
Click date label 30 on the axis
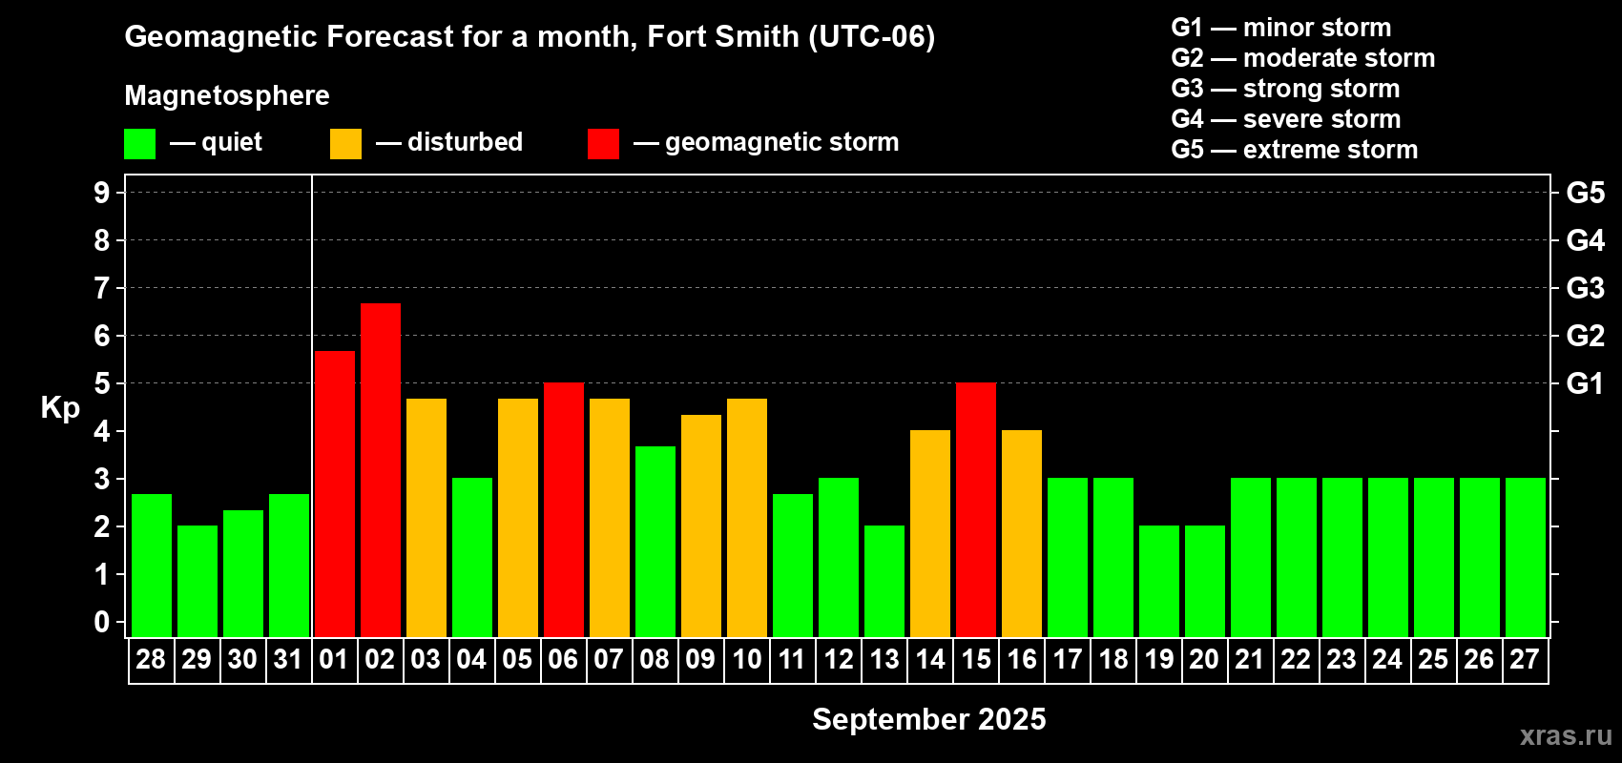pyautogui.click(x=242, y=660)
